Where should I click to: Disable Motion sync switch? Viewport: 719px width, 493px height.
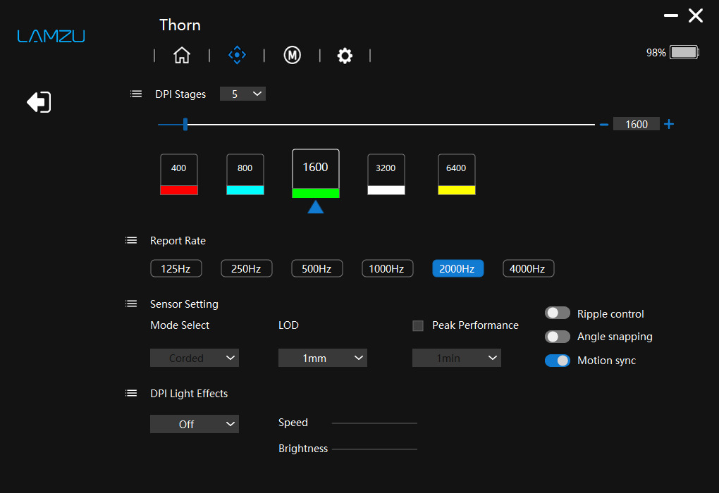point(557,361)
